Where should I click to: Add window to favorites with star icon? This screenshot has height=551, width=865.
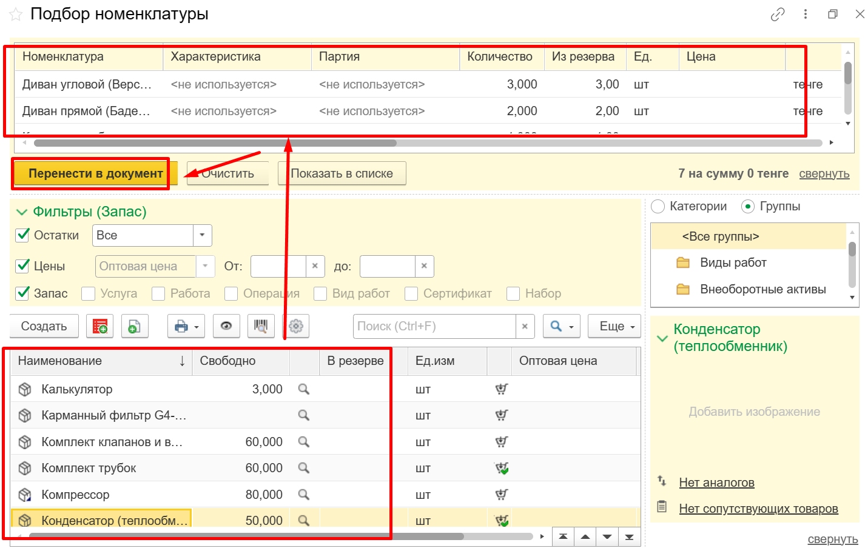click(16, 15)
